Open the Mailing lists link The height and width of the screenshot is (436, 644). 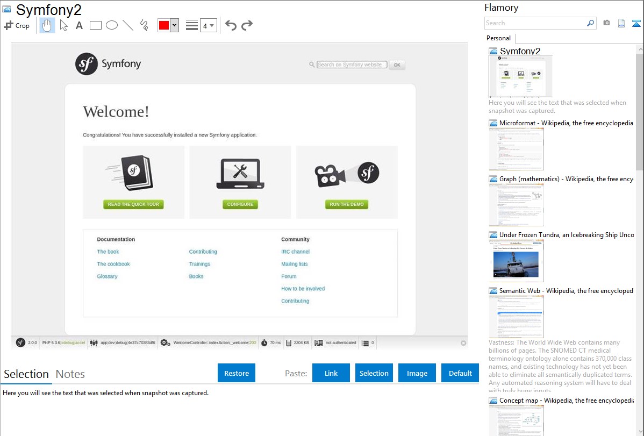pos(295,264)
